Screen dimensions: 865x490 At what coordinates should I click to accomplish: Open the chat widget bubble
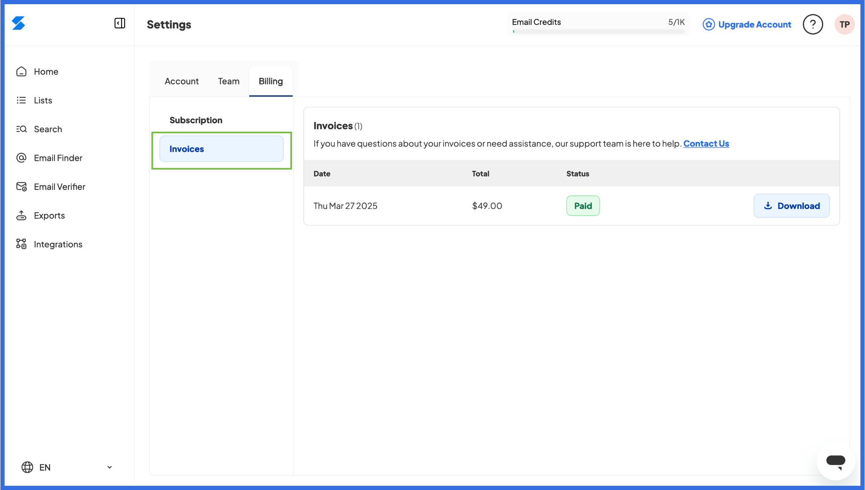pyautogui.click(x=835, y=461)
